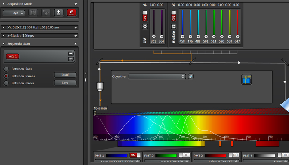Click PMT 2 green color lookup swatch
This screenshot has width=289, height=165.
(x=166, y=156)
